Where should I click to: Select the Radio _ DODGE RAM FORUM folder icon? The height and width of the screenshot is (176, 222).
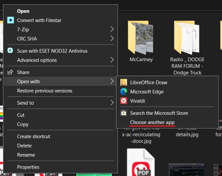pyautogui.click(x=187, y=37)
